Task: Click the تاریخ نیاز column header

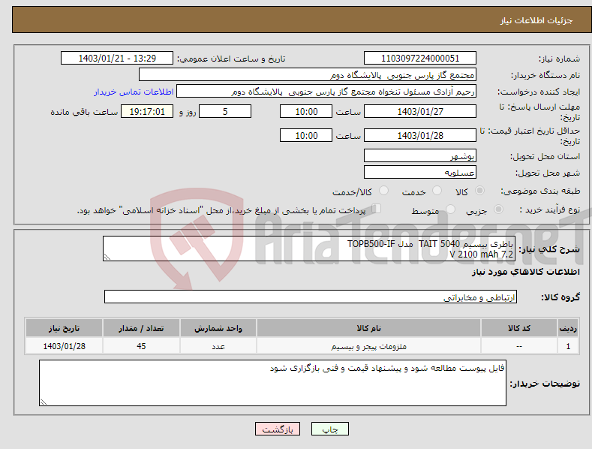Action: pos(65,328)
